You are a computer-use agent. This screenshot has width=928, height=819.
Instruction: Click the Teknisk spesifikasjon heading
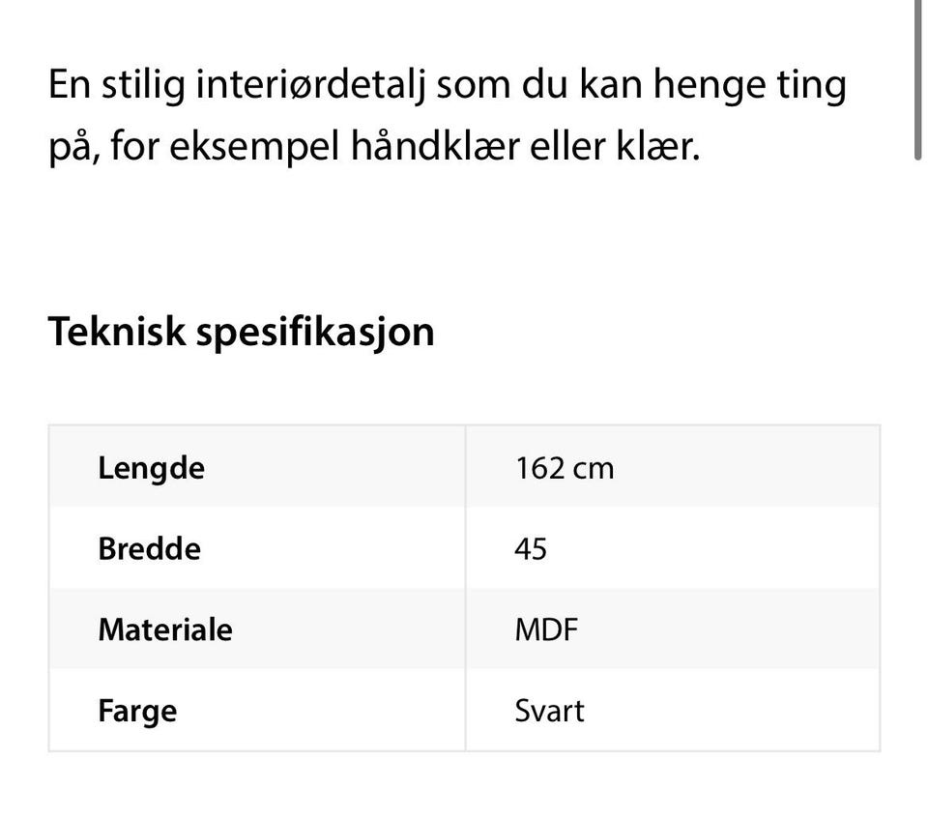[242, 333]
